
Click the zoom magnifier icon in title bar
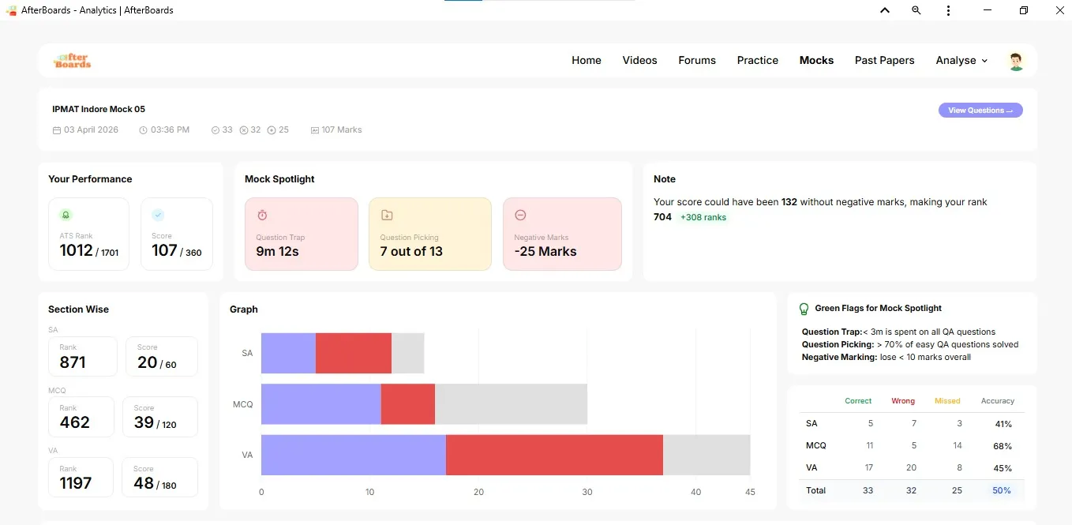(916, 10)
